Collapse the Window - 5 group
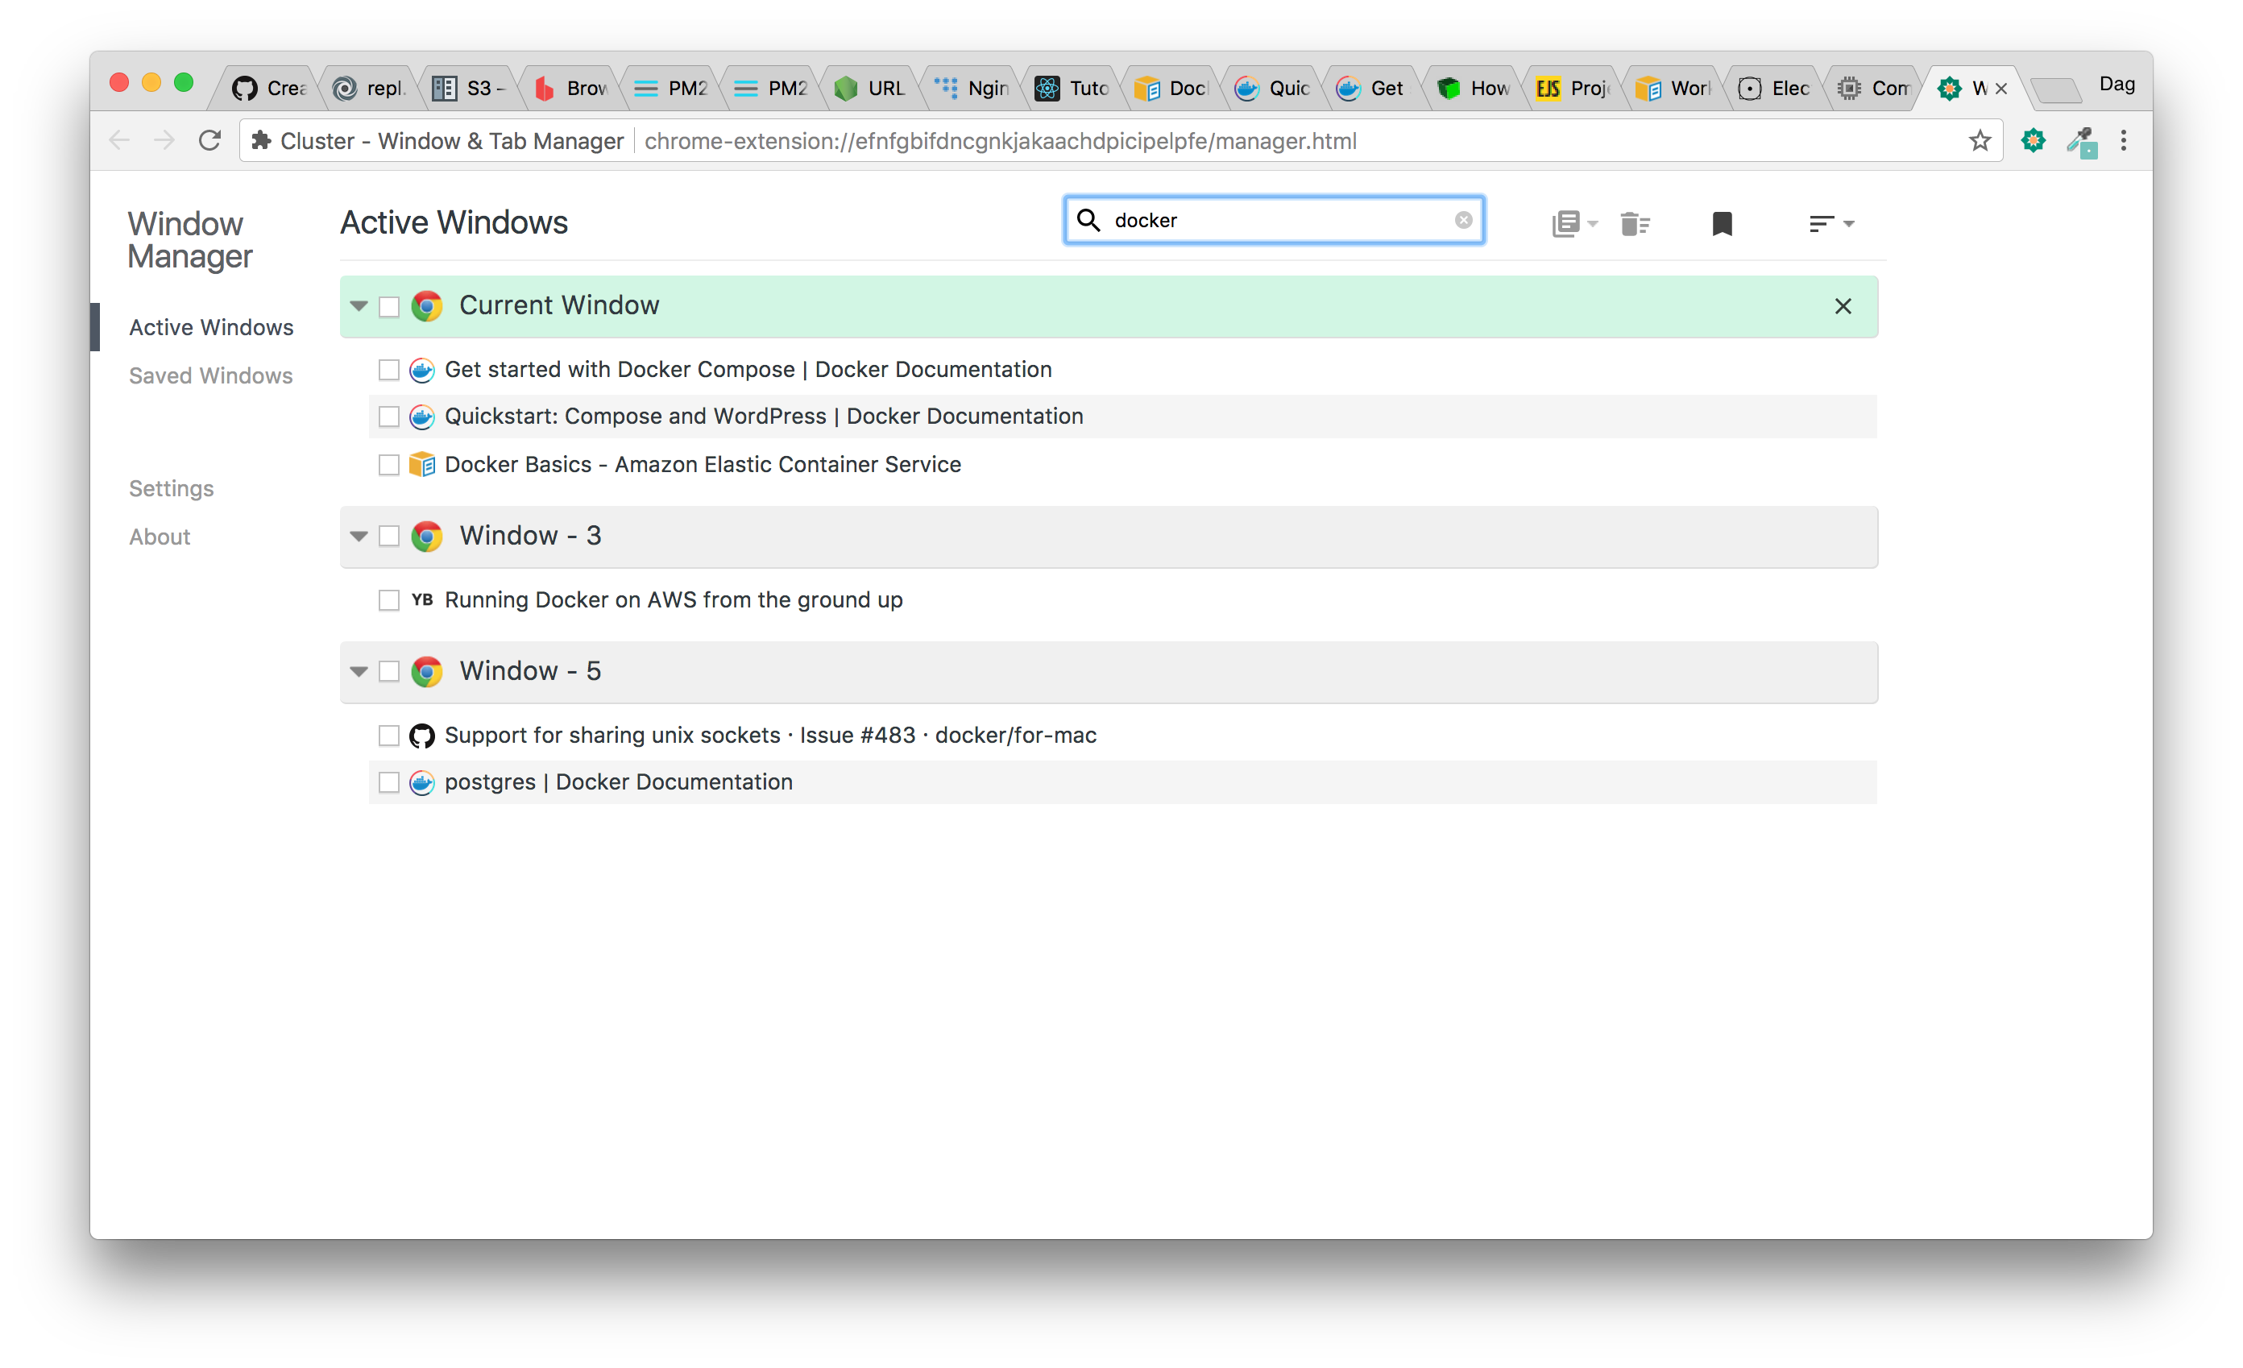This screenshot has width=2243, height=1368. click(359, 673)
